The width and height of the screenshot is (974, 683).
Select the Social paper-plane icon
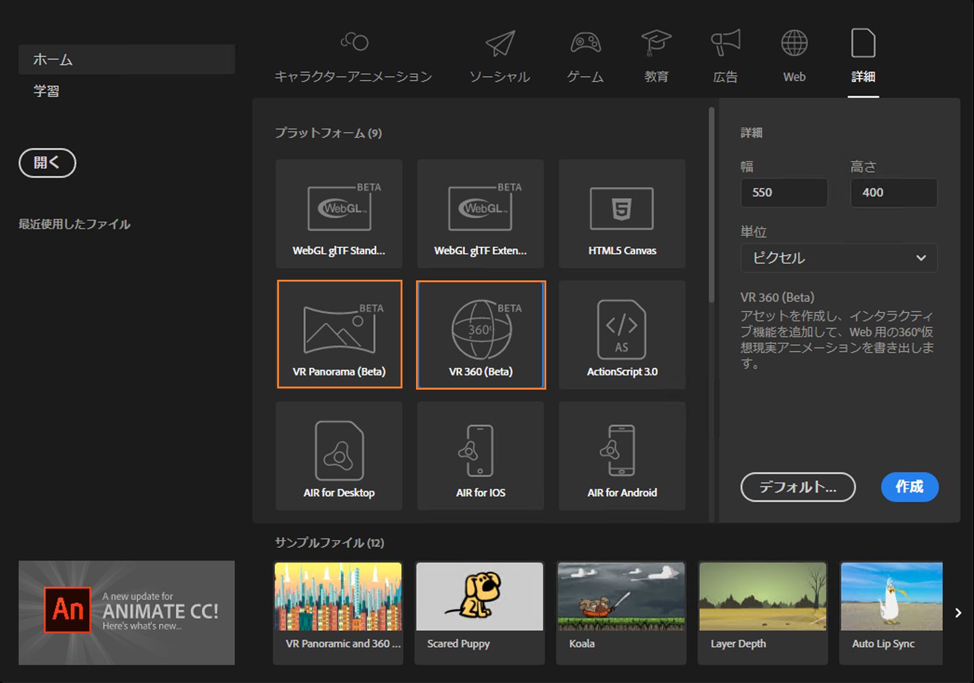(500, 43)
